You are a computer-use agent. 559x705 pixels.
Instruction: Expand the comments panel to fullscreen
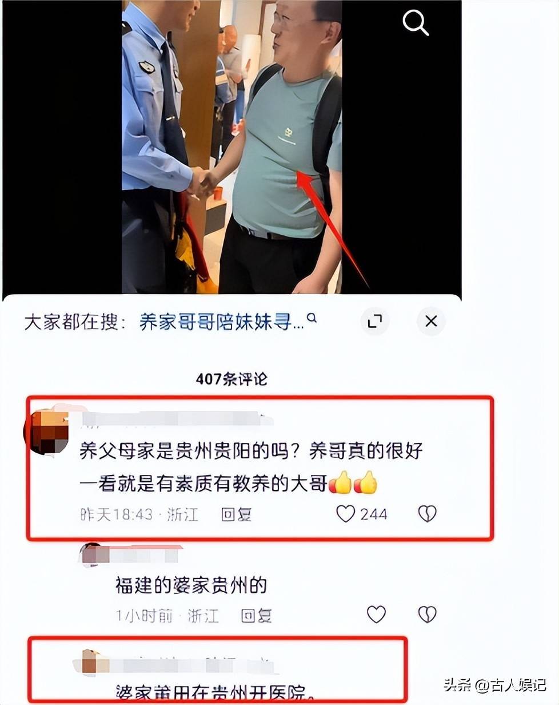tap(374, 322)
